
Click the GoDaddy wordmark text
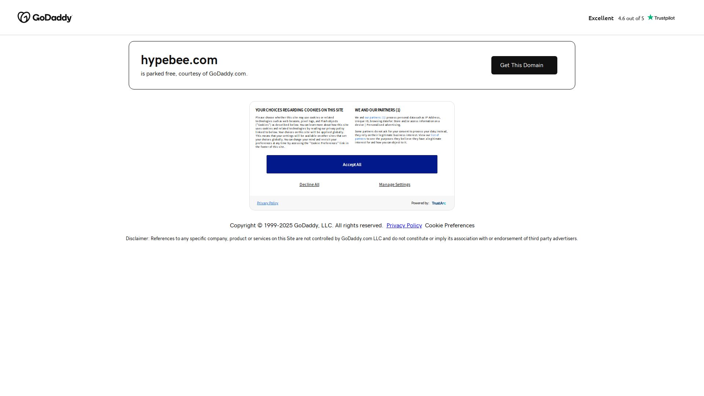52,18
